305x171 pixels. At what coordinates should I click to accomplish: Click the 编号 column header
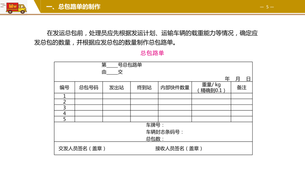tap(65, 87)
